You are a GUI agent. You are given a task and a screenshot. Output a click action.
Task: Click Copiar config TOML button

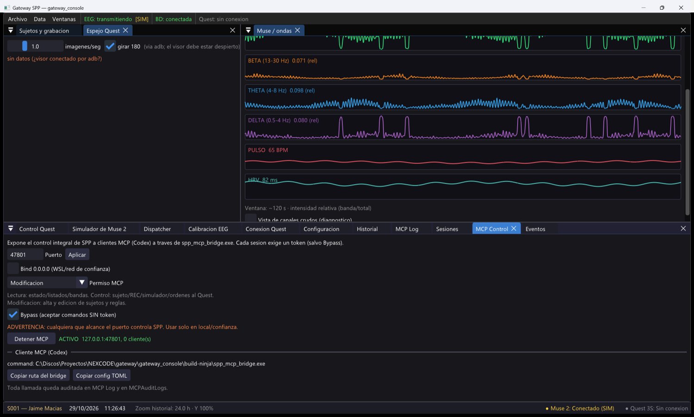[101, 375]
